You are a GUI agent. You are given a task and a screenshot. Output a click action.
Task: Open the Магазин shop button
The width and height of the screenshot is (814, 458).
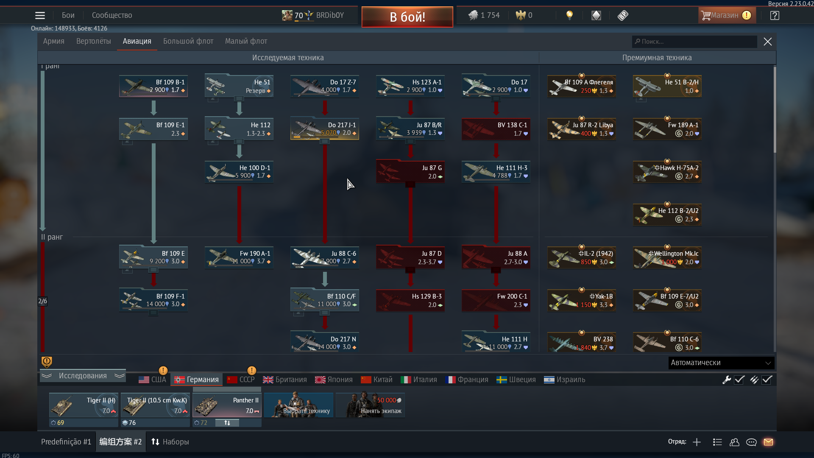tap(727, 15)
